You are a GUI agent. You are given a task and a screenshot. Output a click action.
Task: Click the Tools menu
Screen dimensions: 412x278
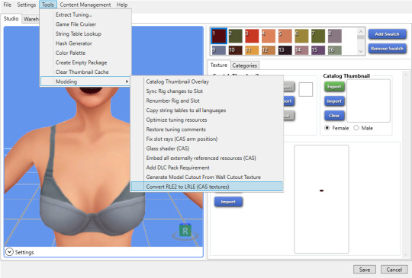(48, 5)
